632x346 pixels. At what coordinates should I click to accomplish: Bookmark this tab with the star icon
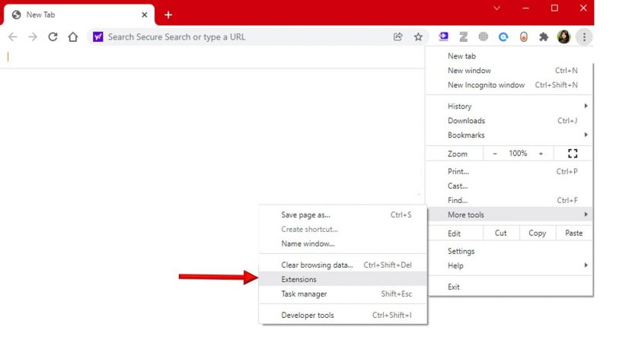point(418,37)
